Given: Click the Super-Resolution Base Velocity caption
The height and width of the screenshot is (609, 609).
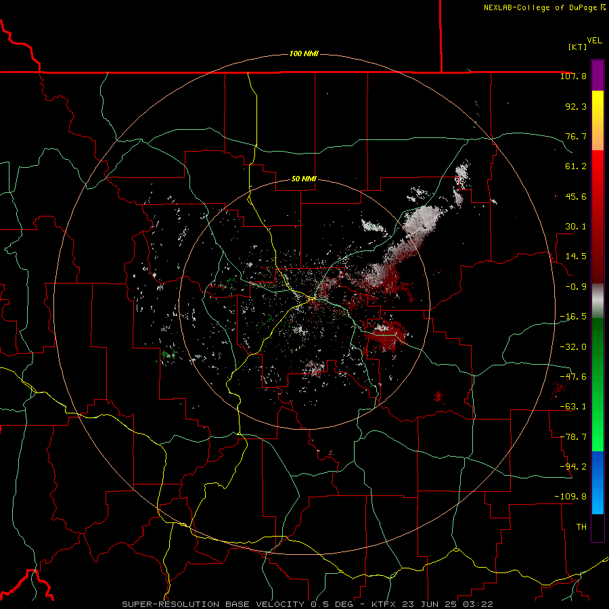Looking at the screenshot, I should [308, 604].
